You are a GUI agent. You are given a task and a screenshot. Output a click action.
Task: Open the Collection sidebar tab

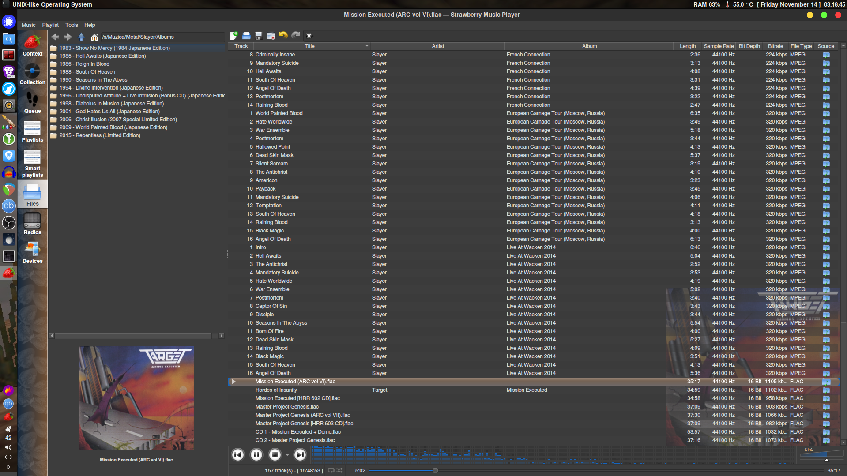coord(33,75)
